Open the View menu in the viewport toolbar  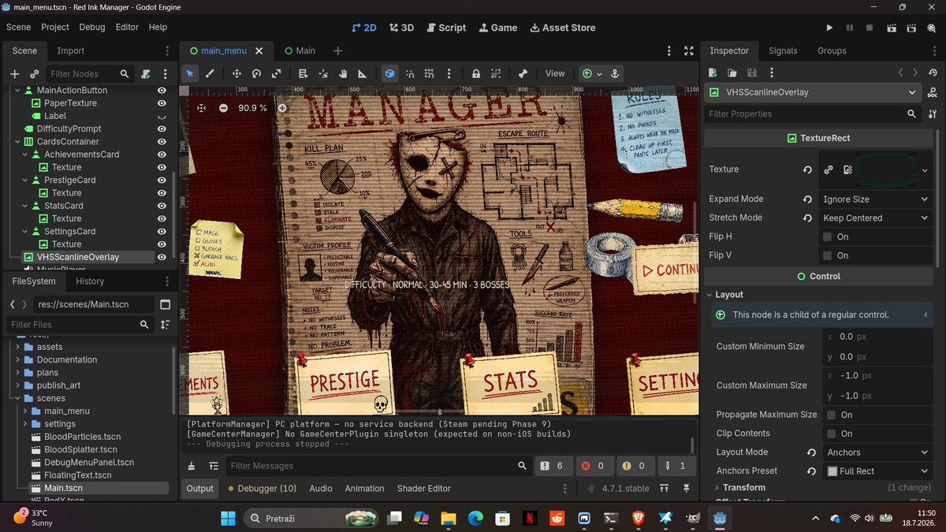[555, 73]
